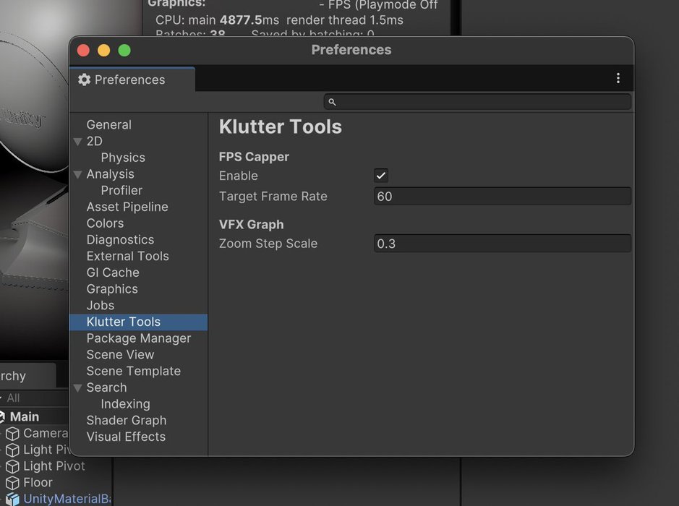The width and height of the screenshot is (679, 506).
Task: Click the Light Pivot cube icon in Hierarchy
Action: [x=12, y=466]
